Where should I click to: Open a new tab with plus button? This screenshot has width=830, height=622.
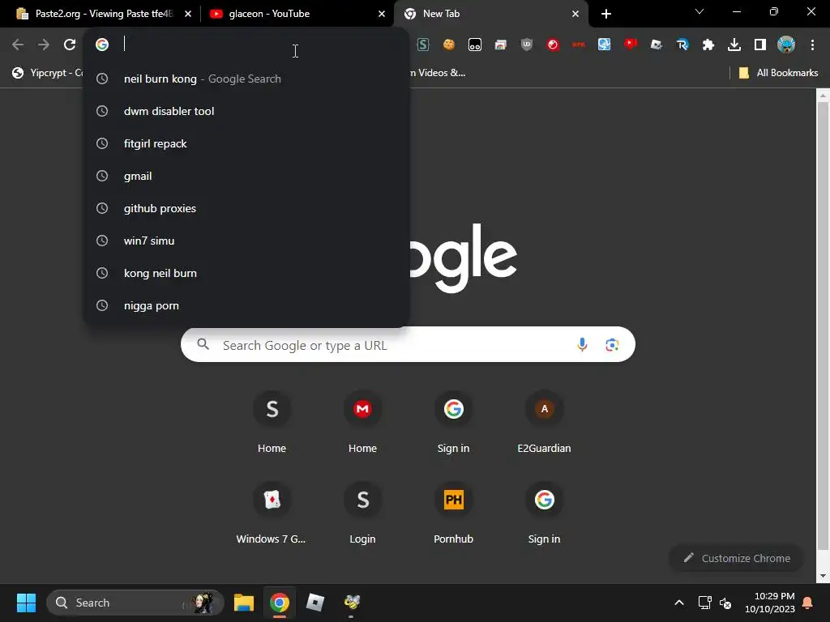[606, 14]
